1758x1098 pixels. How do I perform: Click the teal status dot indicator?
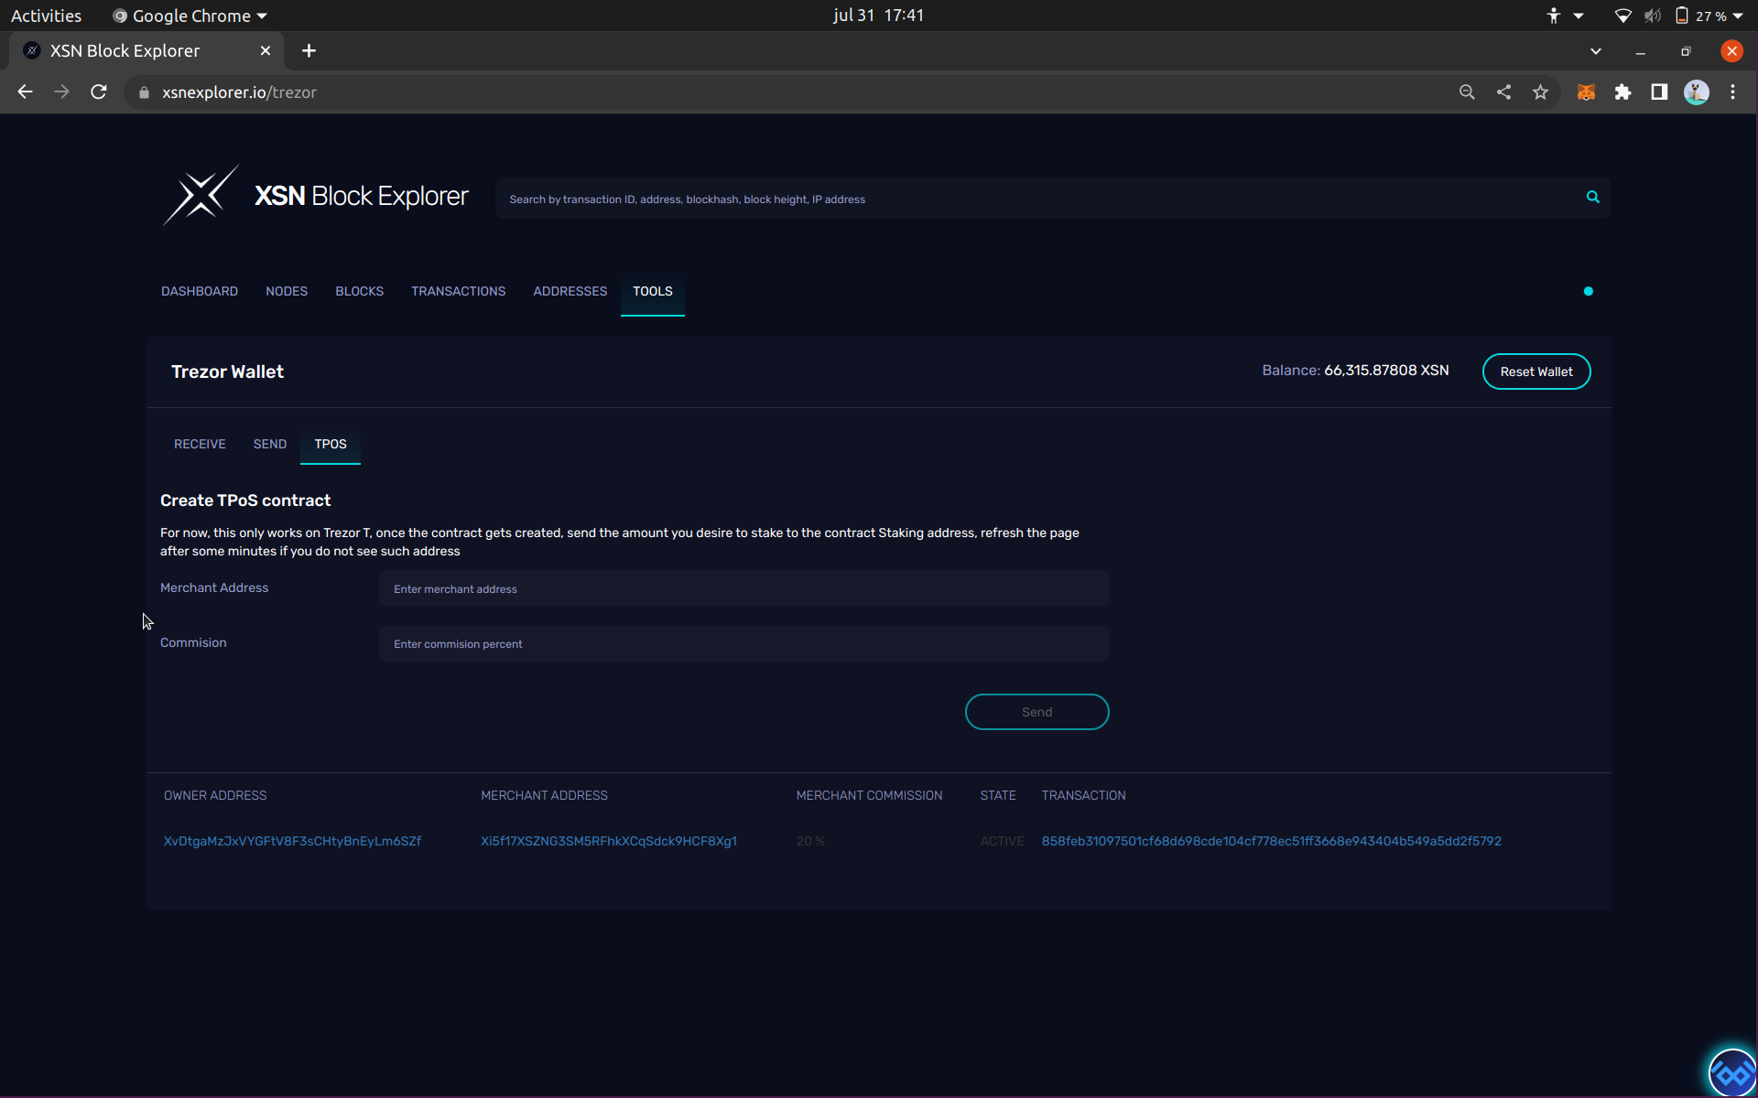(x=1589, y=291)
